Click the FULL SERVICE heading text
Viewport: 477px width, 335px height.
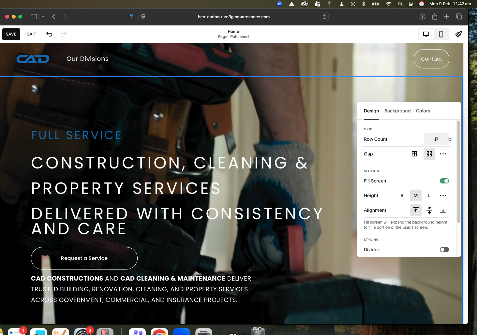(76, 135)
